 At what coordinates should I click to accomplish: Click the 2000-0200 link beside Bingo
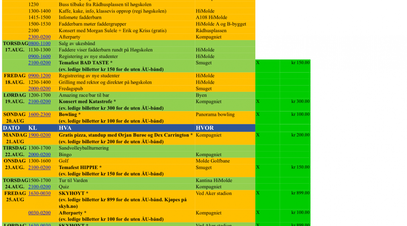pos(39,155)
